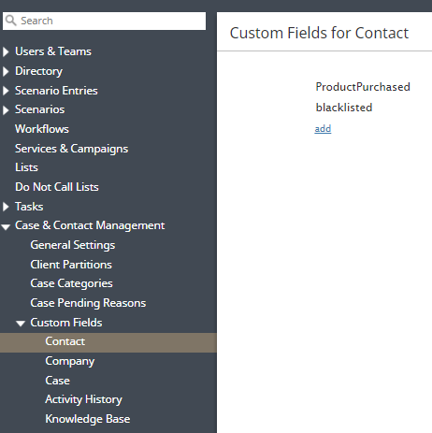The image size is (432, 433).
Task: Select the blacklisted custom field
Action: (x=344, y=108)
